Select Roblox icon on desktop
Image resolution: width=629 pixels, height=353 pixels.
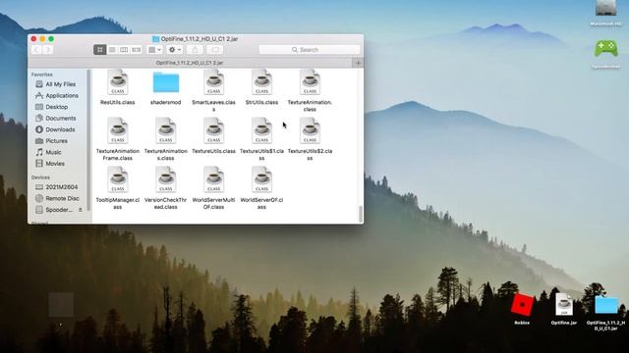(522, 305)
